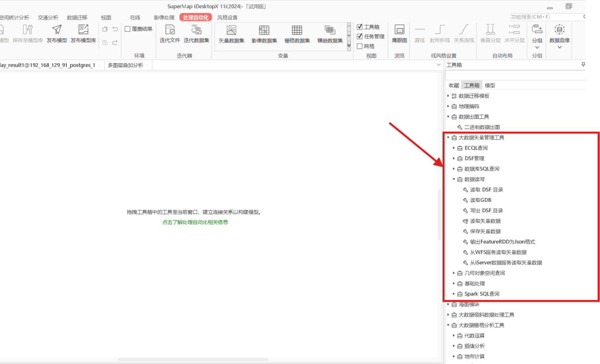600x364 pixels.
Task: Expand the 数据库SQL查询 node
Action: pyautogui.click(x=454, y=169)
